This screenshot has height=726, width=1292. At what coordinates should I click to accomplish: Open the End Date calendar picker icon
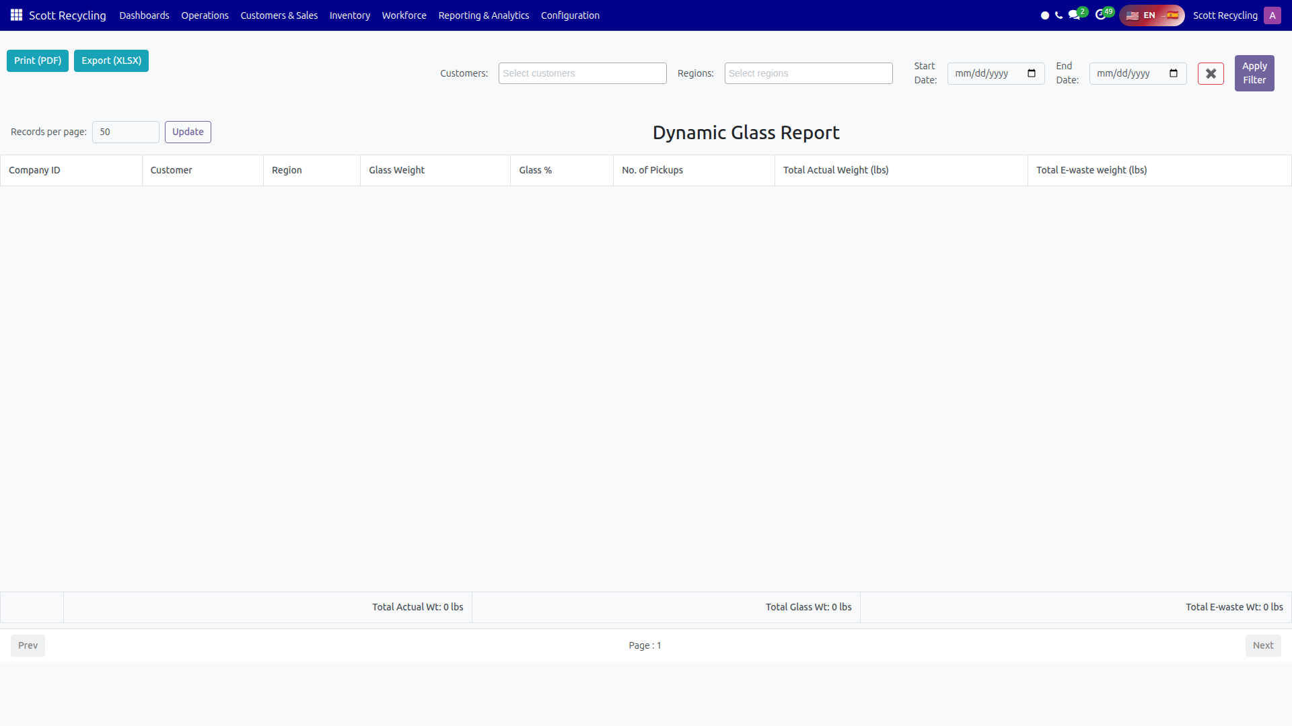point(1174,73)
